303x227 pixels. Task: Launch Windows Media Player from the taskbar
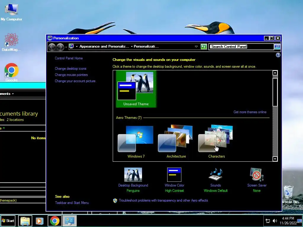[x=39, y=221]
